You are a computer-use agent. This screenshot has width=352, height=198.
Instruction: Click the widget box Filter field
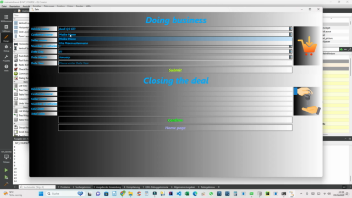click(x=21, y=15)
